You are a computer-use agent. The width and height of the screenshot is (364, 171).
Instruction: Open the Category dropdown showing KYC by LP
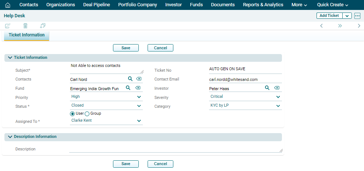pyautogui.click(x=278, y=106)
